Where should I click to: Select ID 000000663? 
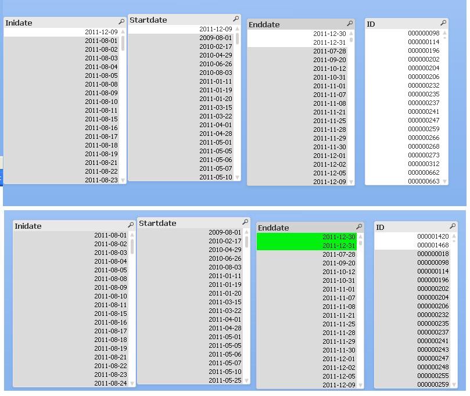point(404,181)
